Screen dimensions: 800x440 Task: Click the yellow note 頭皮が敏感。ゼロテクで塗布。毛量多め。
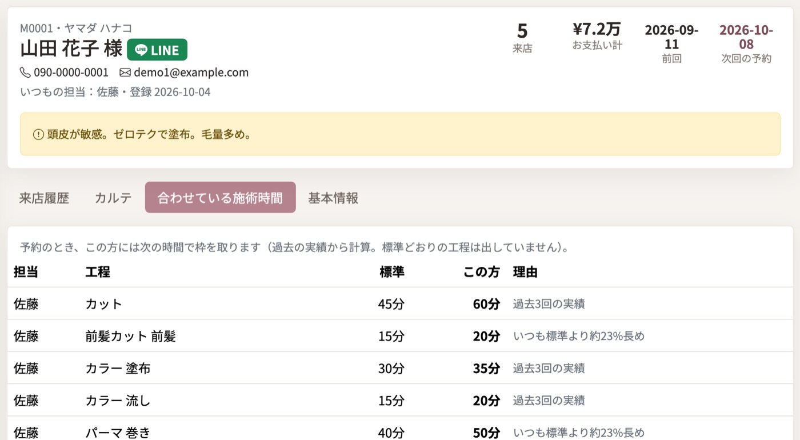tap(400, 134)
